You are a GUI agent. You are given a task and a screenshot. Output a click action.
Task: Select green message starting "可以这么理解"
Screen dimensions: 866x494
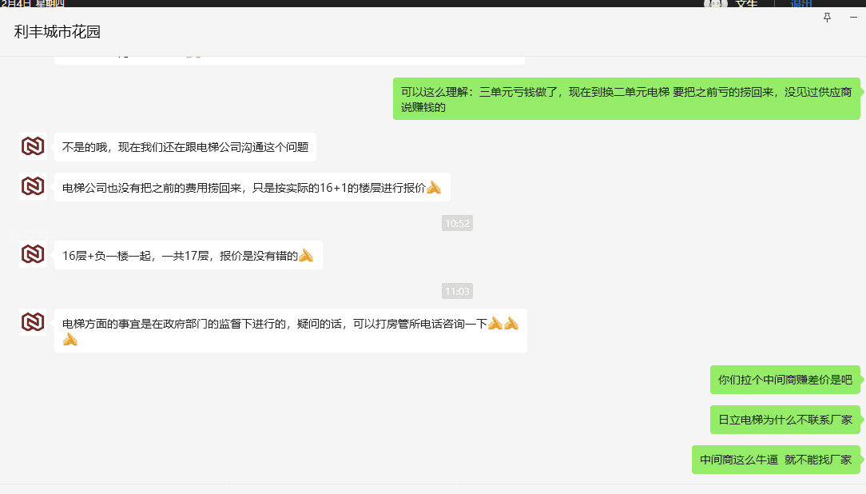[x=626, y=98]
